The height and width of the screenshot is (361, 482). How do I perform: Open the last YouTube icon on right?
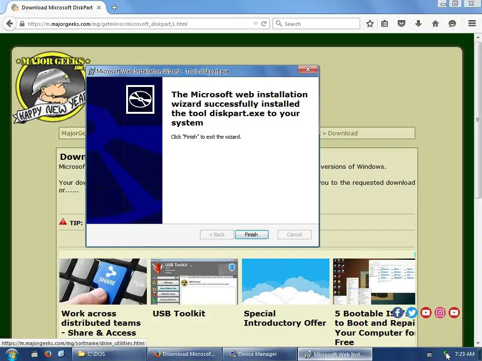click(454, 313)
